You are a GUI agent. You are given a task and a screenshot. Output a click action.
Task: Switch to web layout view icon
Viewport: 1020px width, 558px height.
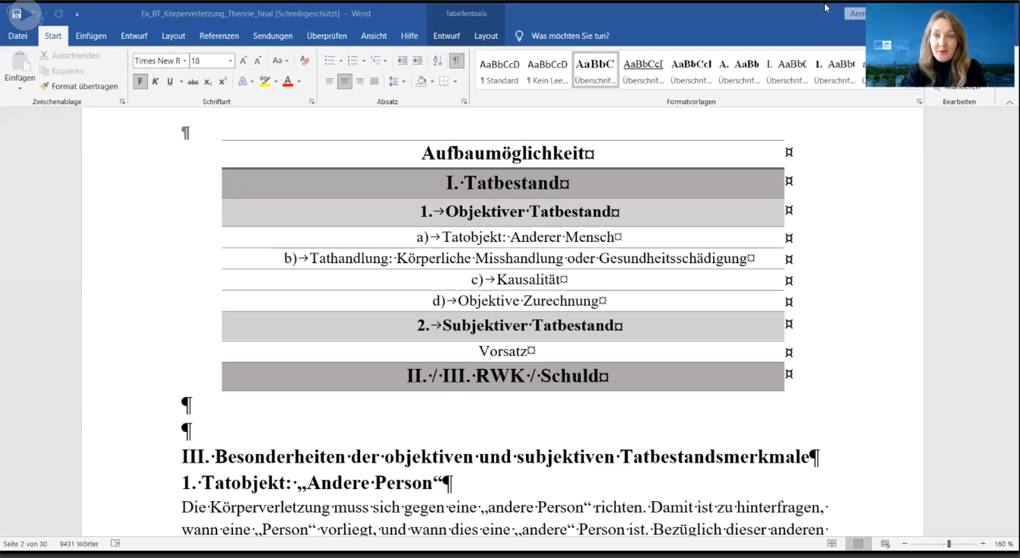pyautogui.click(x=885, y=543)
